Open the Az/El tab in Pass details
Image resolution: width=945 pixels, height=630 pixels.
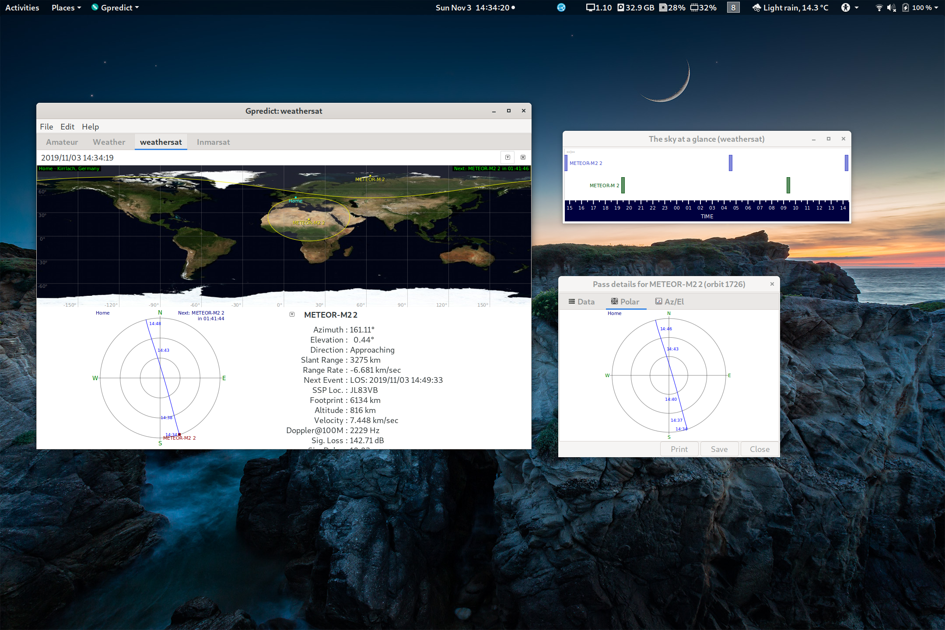669,301
